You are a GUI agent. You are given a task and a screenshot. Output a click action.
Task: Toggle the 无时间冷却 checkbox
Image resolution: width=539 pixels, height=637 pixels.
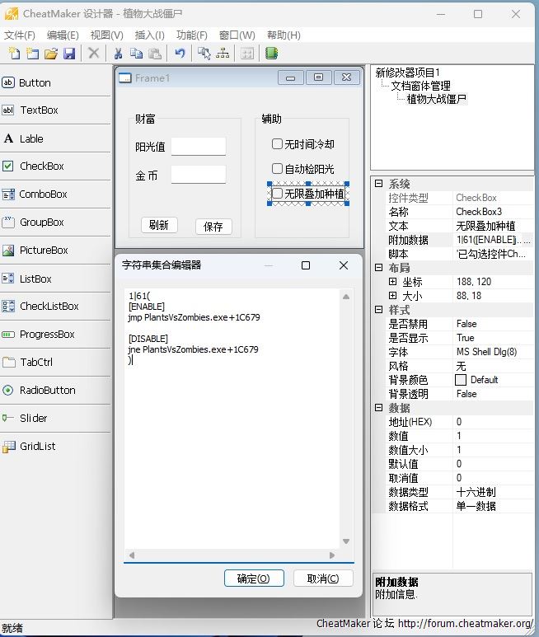pos(278,144)
